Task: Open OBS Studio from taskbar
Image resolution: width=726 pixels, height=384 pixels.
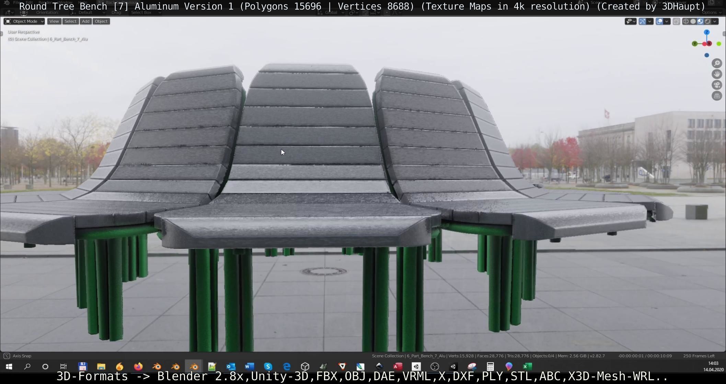Action: [435, 367]
